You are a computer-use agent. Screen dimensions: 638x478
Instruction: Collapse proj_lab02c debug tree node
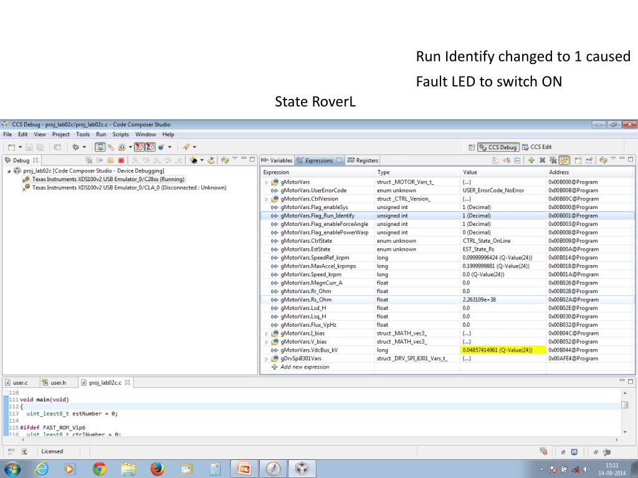coord(9,171)
